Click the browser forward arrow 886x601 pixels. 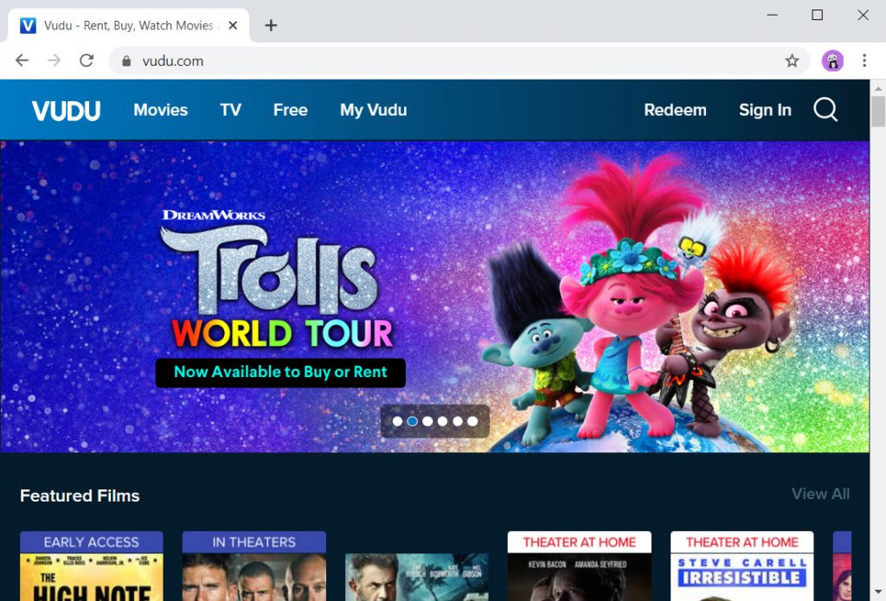55,61
